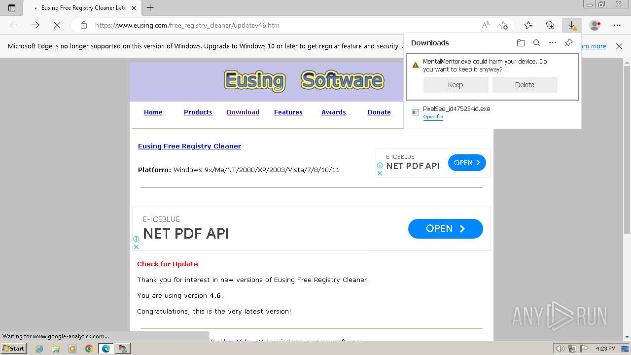The height and width of the screenshot is (355, 631).
Task: Search the downloads list
Action: click(537, 43)
